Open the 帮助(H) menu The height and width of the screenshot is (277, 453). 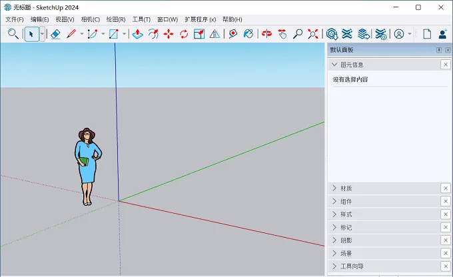click(x=232, y=19)
